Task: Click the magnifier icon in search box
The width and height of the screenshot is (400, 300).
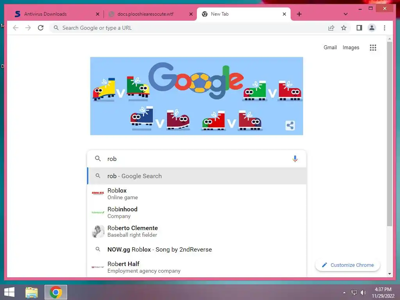Action: [x=98, y=159]
